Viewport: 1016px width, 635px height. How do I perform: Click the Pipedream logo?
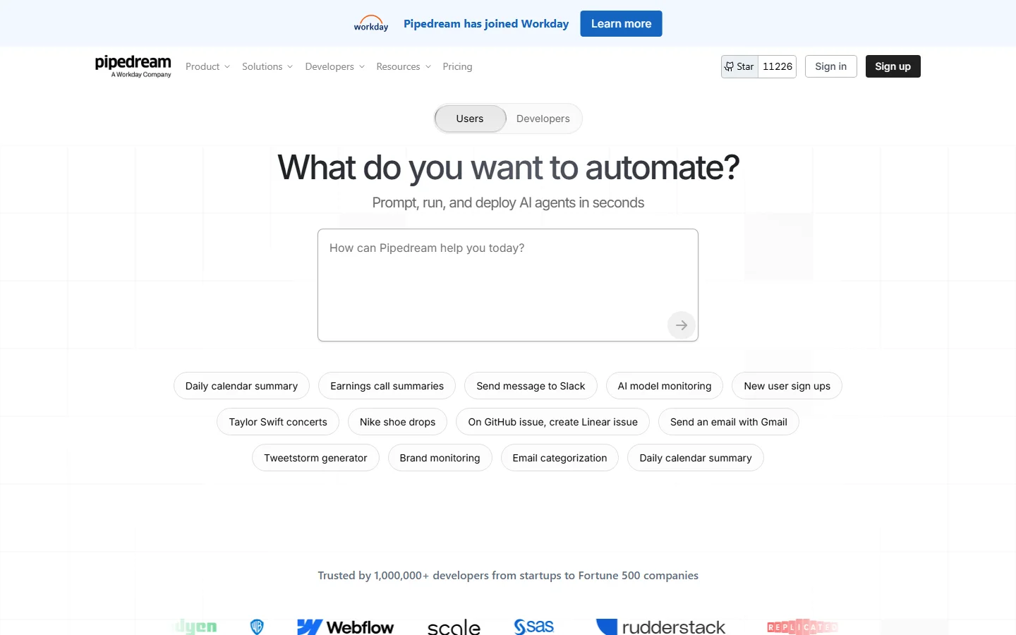point(133,66)
